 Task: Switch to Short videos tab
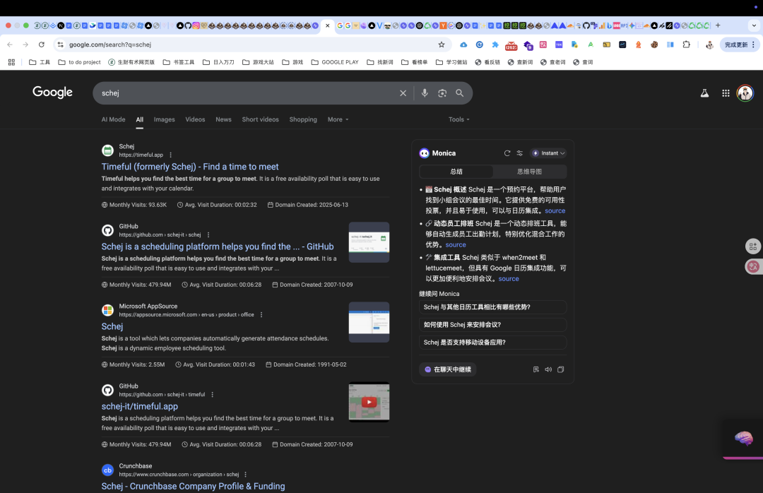pyautogui.click(x=260, y=119)
